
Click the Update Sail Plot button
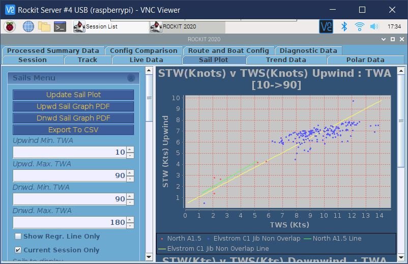pyautogui.click(x=73, y=95)
